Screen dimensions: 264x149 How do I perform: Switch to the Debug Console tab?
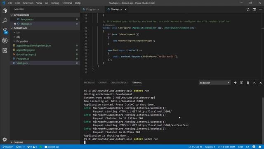[x=119, y=83]
